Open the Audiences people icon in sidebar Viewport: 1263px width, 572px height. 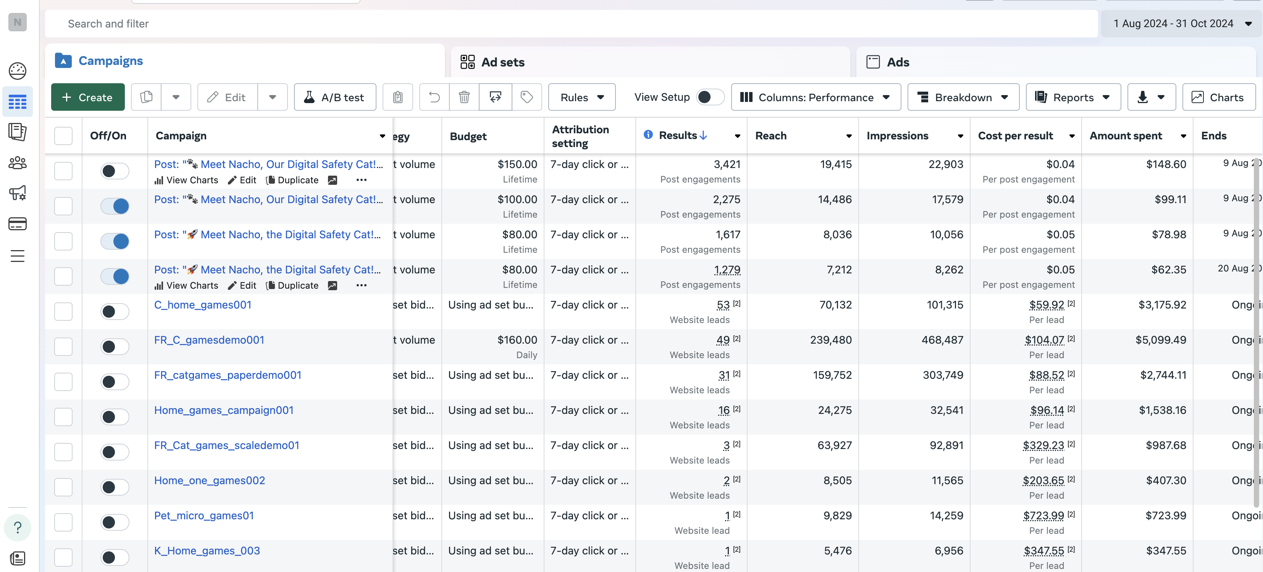tap(18, 163)
